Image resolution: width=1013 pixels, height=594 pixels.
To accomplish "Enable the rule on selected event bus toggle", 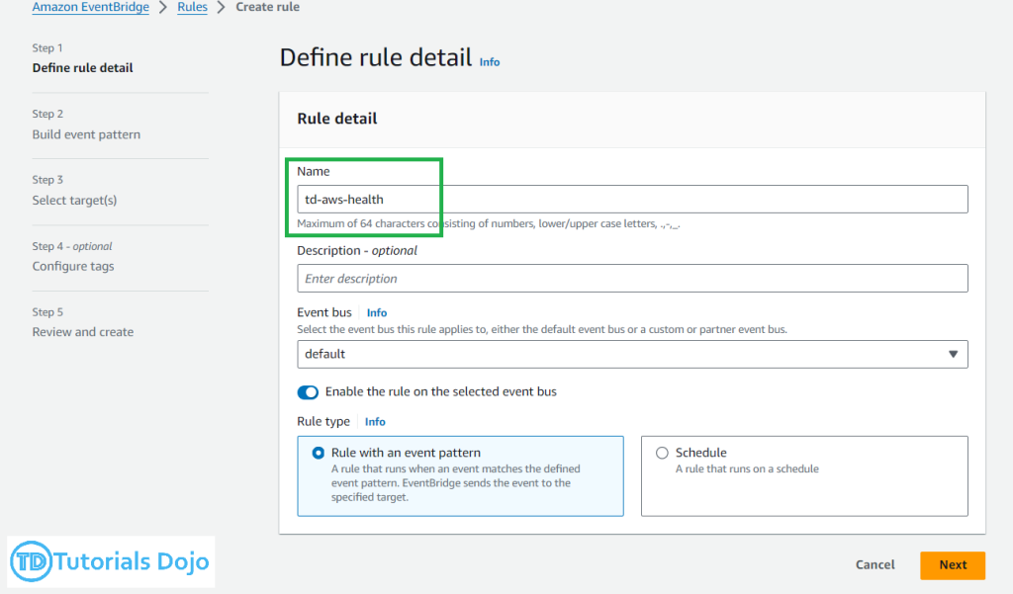I will pos(308,392).
